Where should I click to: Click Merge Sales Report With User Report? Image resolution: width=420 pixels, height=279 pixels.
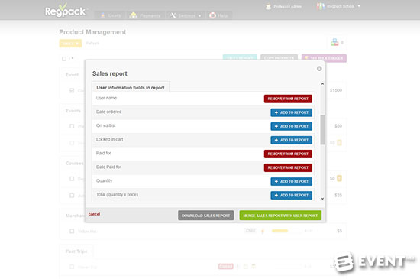coord(280,216)
